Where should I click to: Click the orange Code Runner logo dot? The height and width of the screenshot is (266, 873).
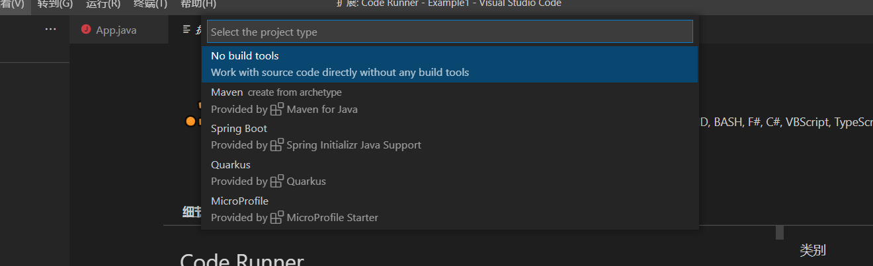[190, 121]
